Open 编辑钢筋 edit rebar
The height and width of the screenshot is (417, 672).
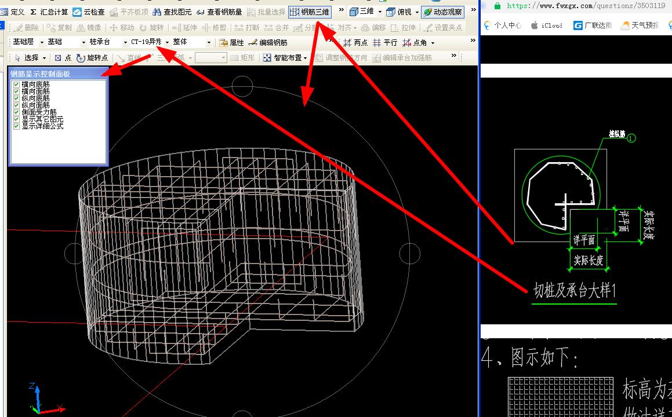(x=268, y=42)
